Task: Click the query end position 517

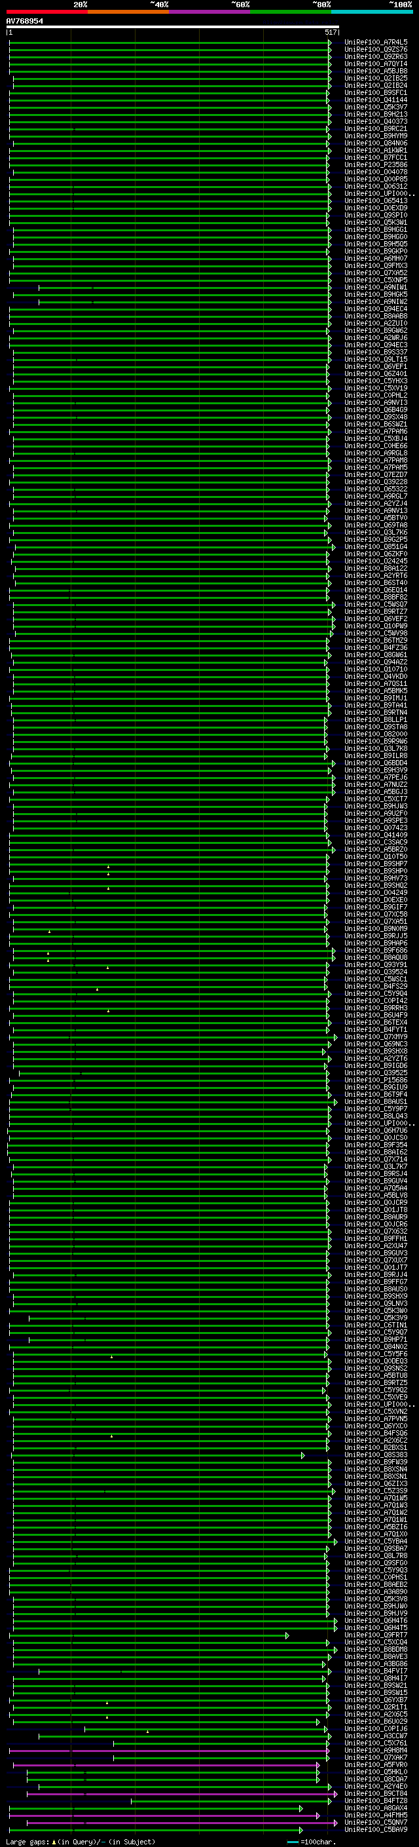Action: [x=331, y=32]
